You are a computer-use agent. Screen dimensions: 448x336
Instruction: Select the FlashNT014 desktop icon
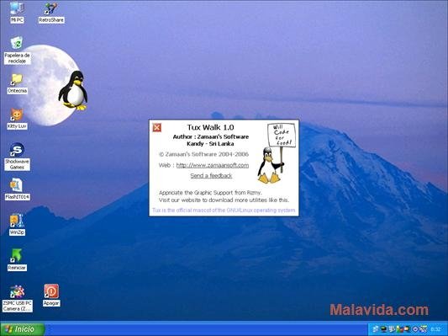point(17,189)
